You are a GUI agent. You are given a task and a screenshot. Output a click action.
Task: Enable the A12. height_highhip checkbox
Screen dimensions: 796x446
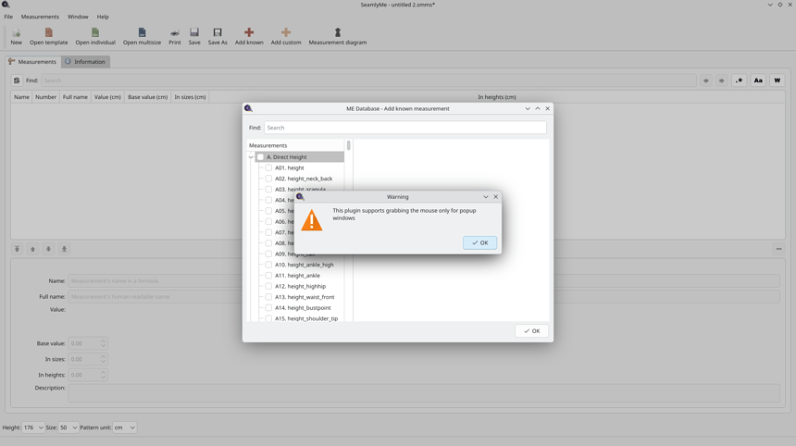268,287
